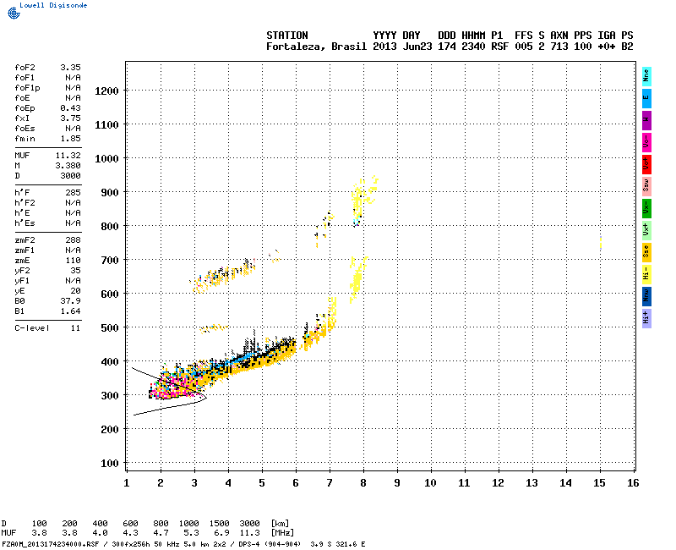Select the time value 2340 in header
Viewport: 676px width, 550px height.
pos(473,47)
